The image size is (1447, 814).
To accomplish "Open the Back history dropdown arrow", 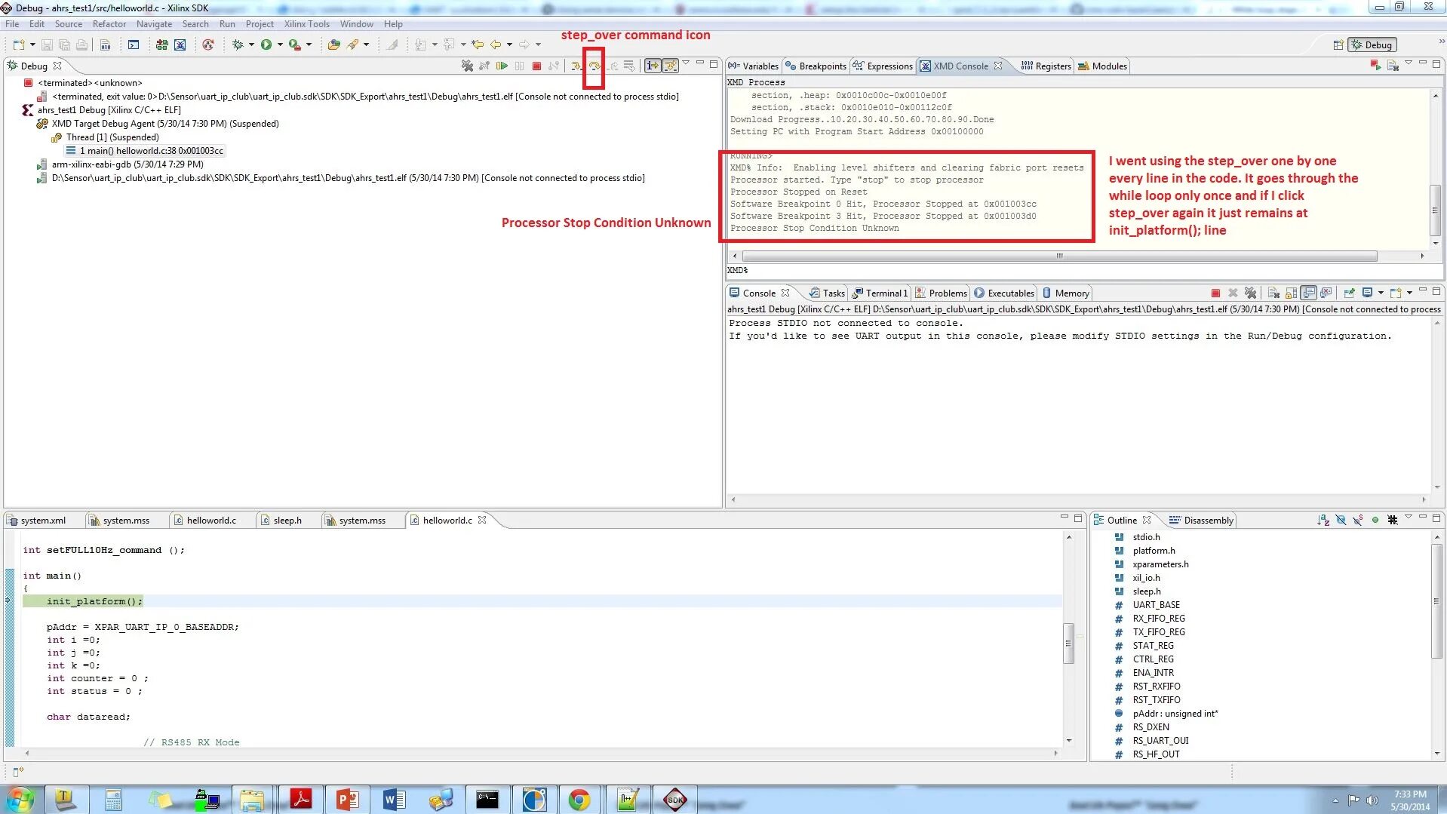I will tap(509, 45).
